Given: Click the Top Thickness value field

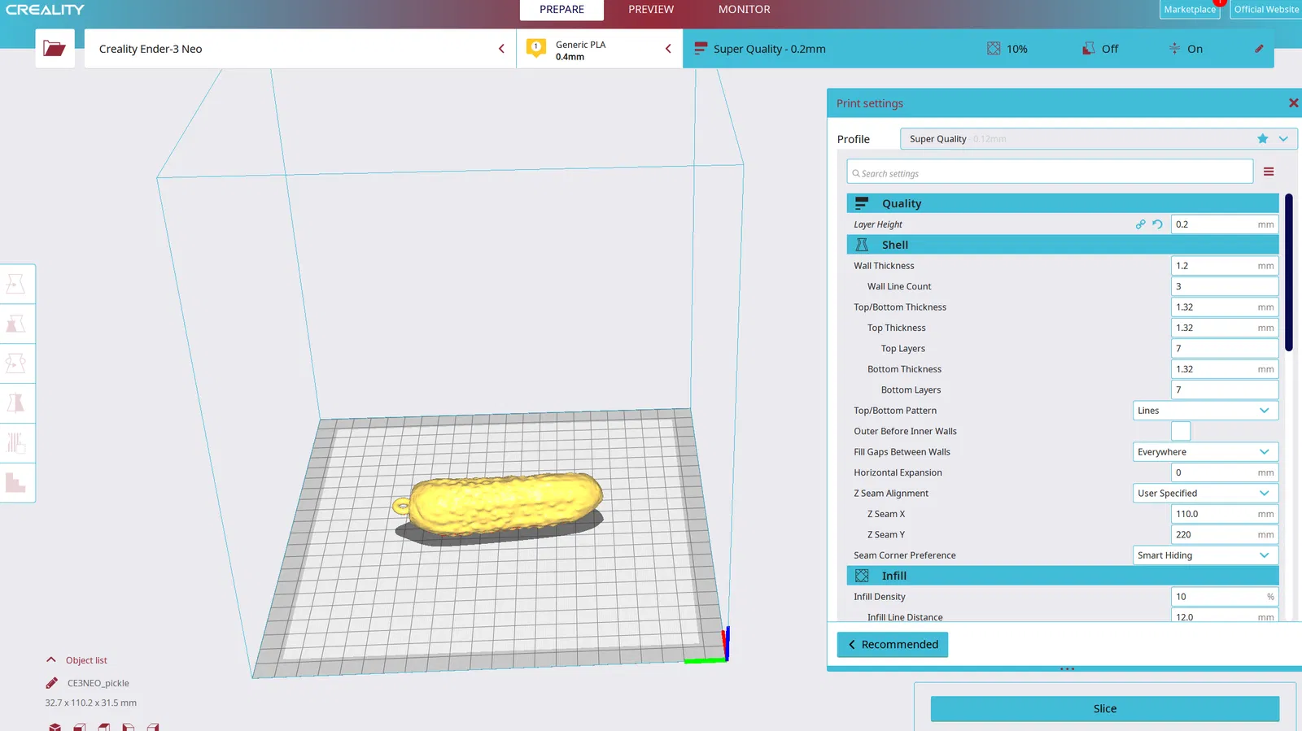Looking at the screenshot, I should click(x=1225, y=328).
